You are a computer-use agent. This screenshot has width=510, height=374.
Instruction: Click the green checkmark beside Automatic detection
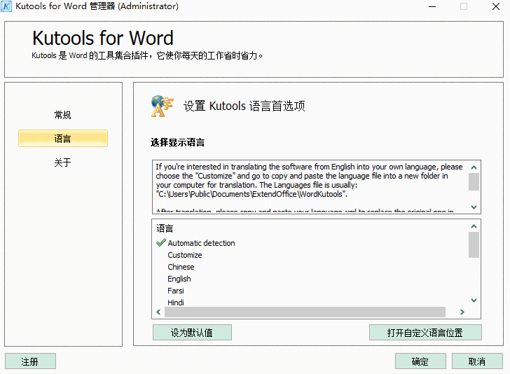(x=160, y=243)
